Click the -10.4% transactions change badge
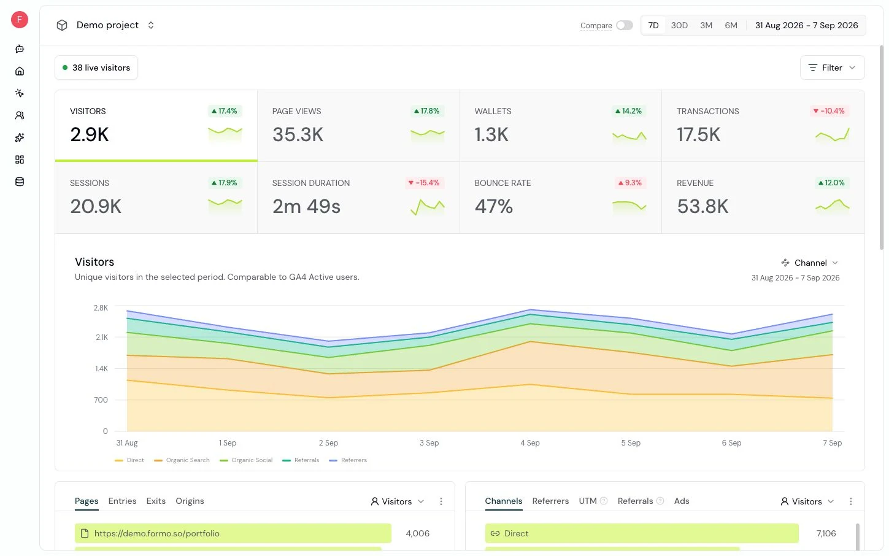 829,111
